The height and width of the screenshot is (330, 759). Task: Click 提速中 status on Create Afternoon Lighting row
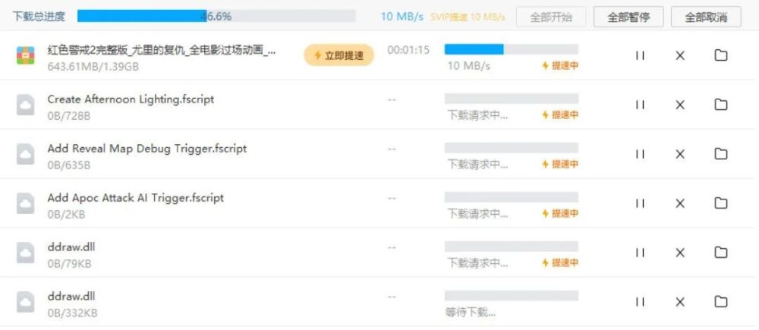pos(560,115)
